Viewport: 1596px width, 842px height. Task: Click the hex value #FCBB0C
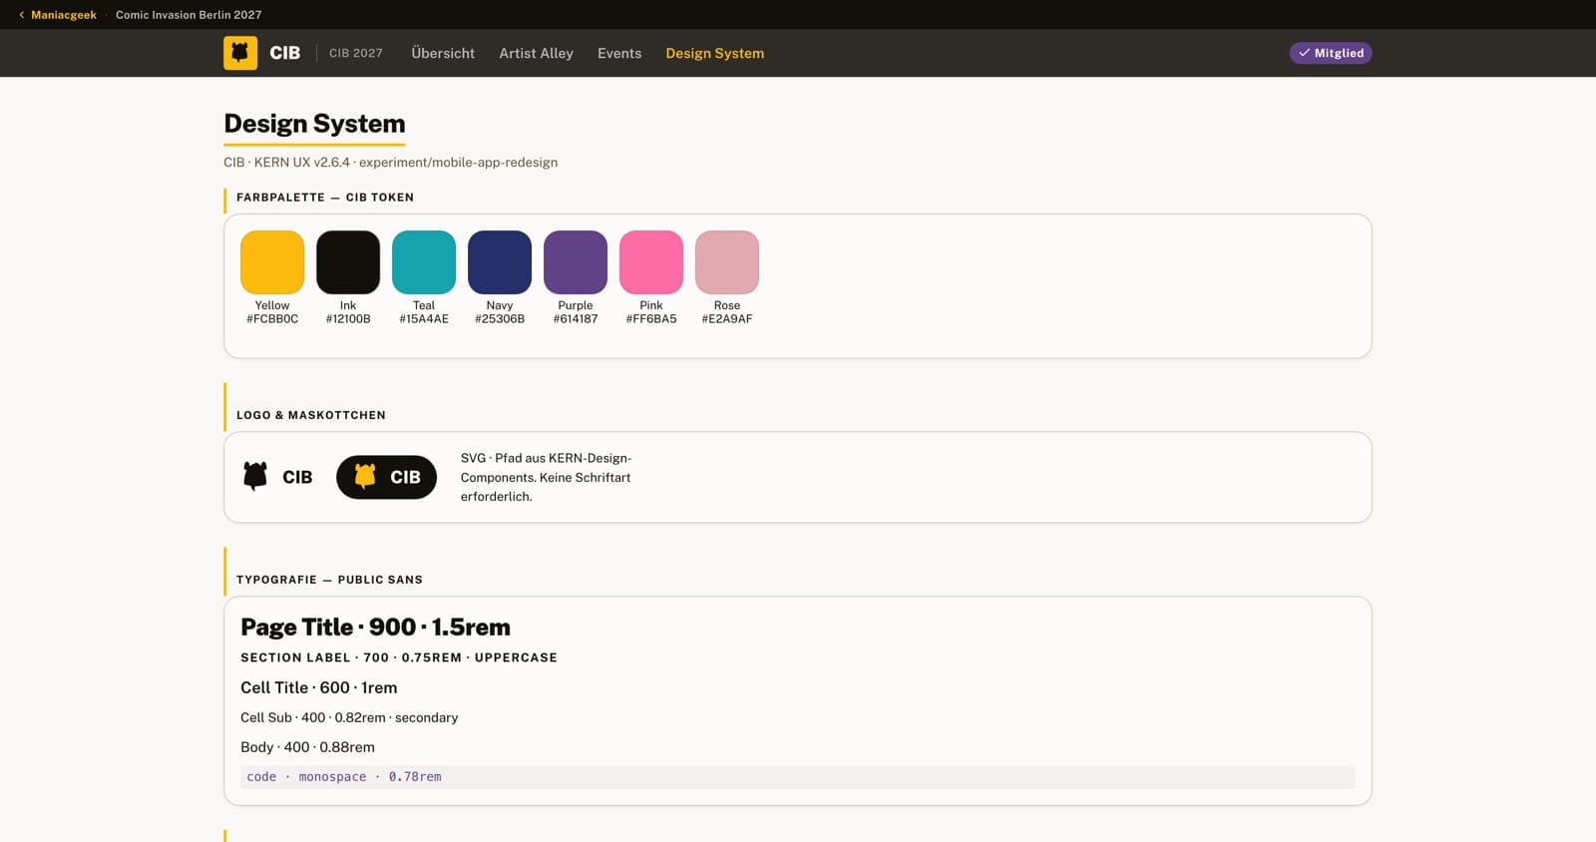272,319
